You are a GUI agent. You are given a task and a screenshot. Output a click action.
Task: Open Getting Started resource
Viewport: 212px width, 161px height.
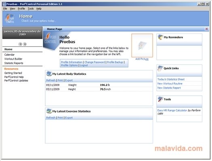13,73
